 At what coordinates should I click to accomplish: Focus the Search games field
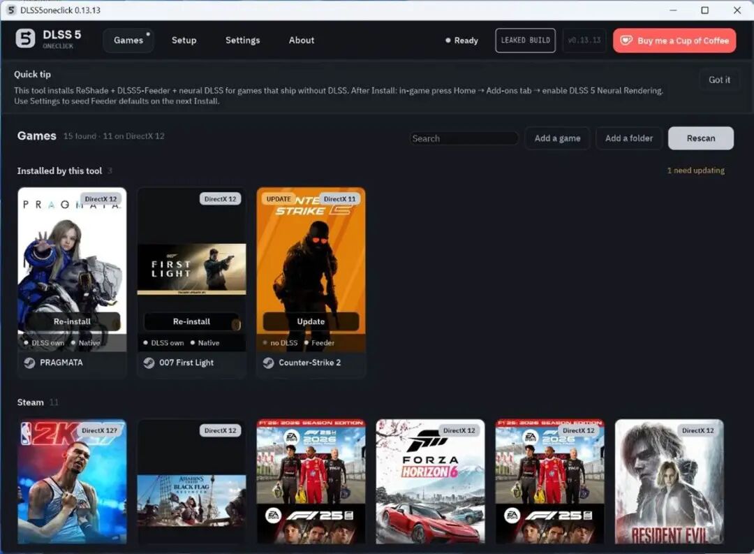[464, 138]
